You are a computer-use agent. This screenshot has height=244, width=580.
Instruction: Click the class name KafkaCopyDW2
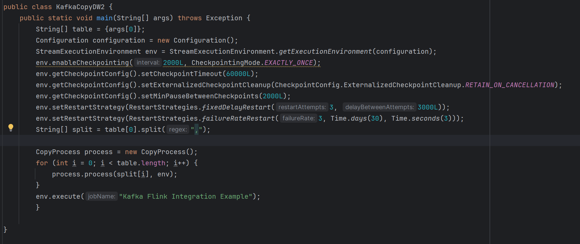[x=80, y=7]
